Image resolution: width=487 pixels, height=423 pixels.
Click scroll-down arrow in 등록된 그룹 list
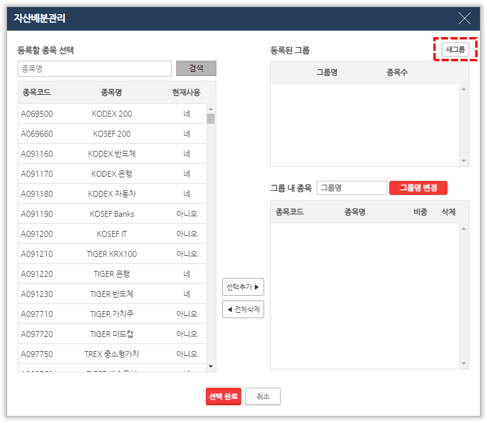[x=463, y=161]
